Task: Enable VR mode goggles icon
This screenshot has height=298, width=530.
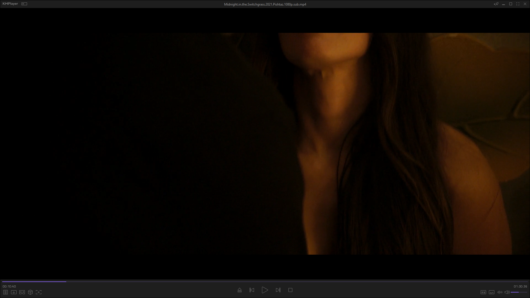Action: pyautogui.click(x=22, y=292)
